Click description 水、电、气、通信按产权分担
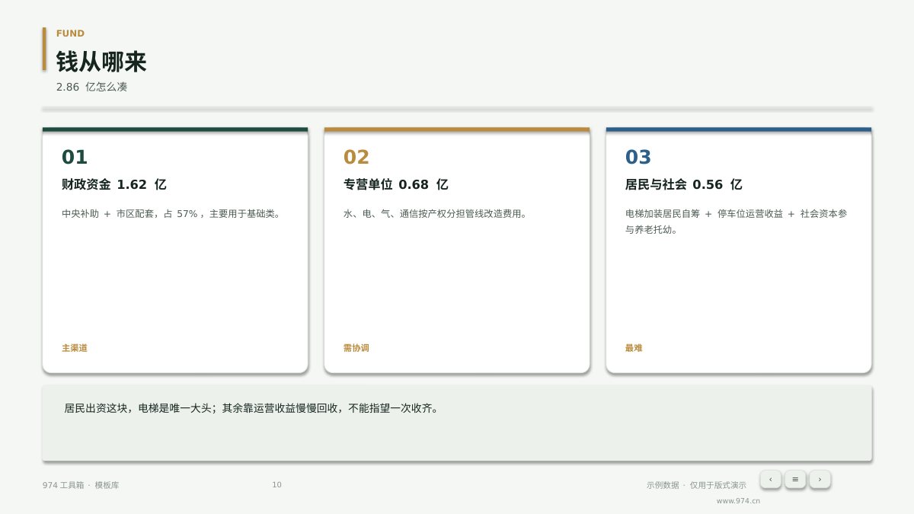 (436, 214)
